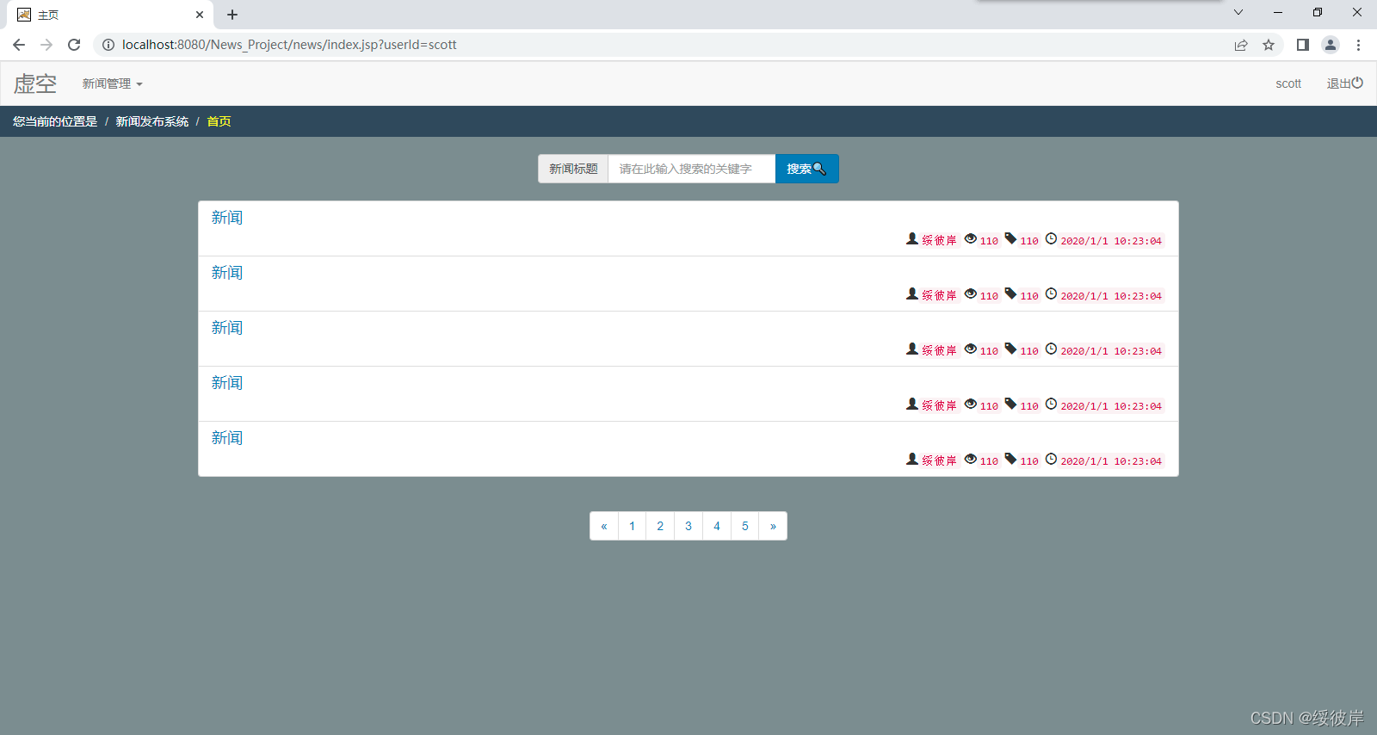
Task: Go back to the previous page
Action: pos(19,45)
